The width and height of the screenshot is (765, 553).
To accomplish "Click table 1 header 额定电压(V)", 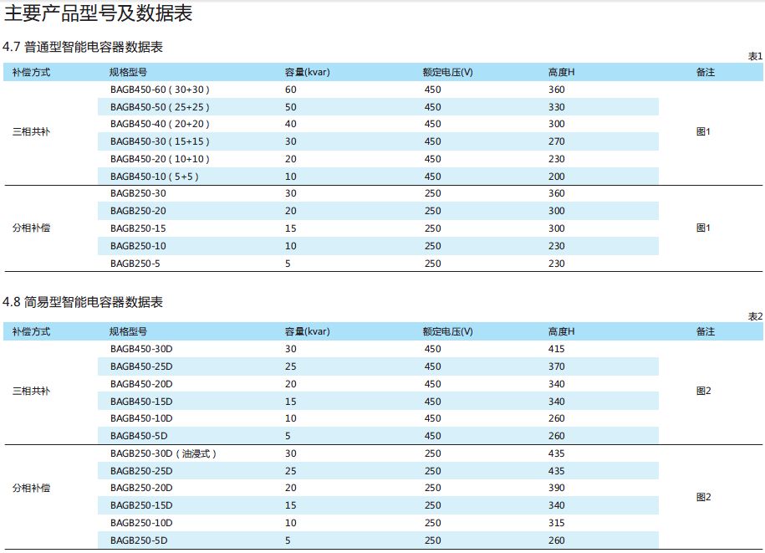I will [448, 72].
